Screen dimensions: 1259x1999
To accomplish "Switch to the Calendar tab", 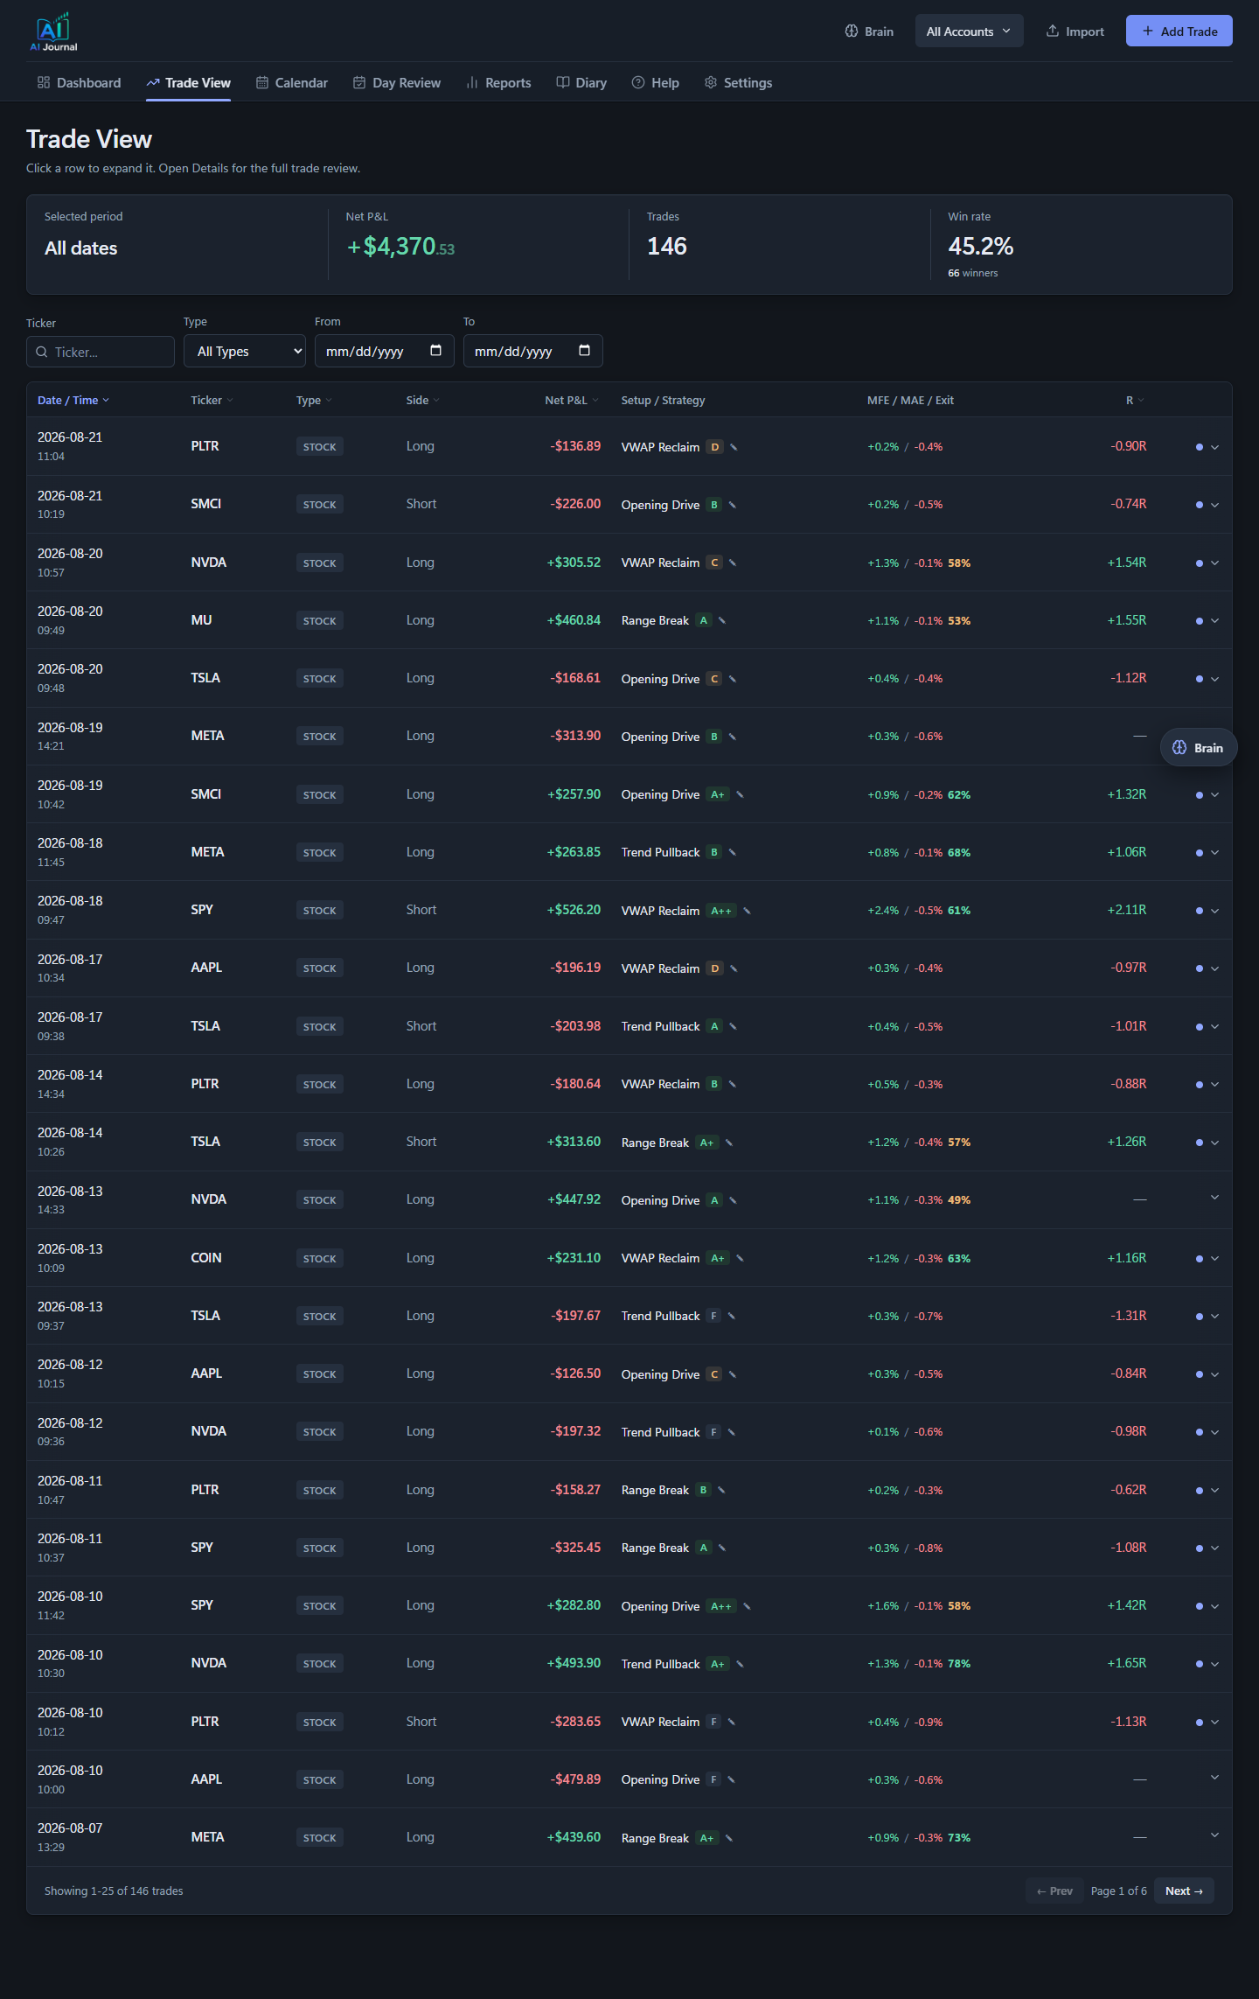I will click(x=292, y=82).
